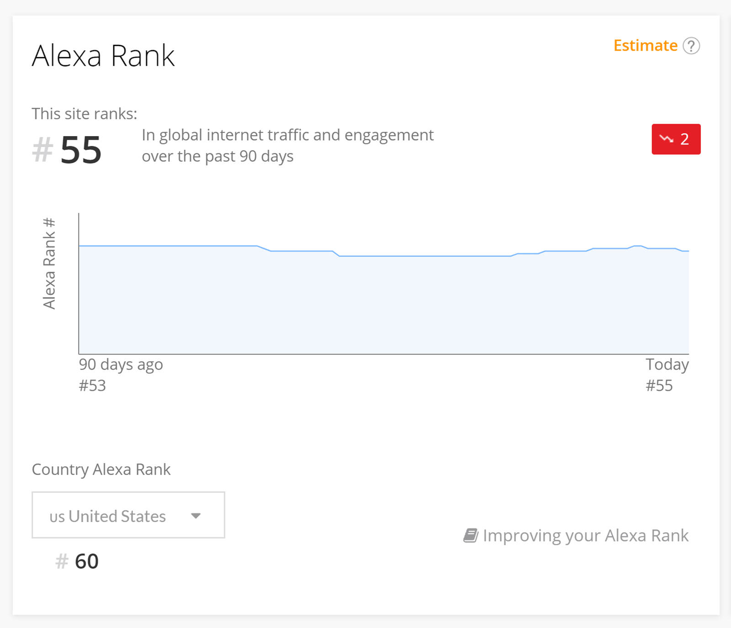731x628 pixels.
Task: Click the #53 starting rank value
Action: pyautogui.click(x=92, y=386)
